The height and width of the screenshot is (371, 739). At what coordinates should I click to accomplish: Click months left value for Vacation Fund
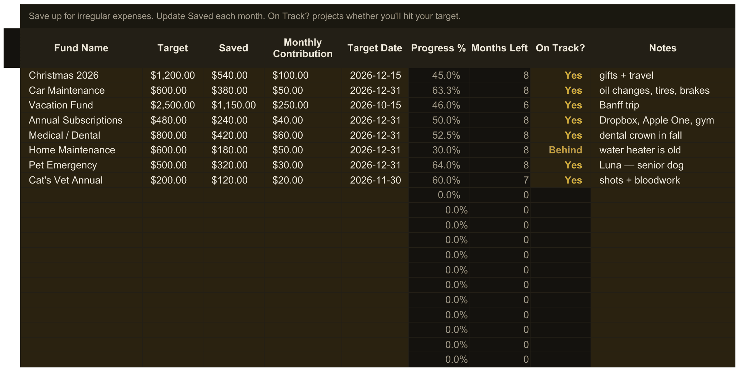point(499,105)
